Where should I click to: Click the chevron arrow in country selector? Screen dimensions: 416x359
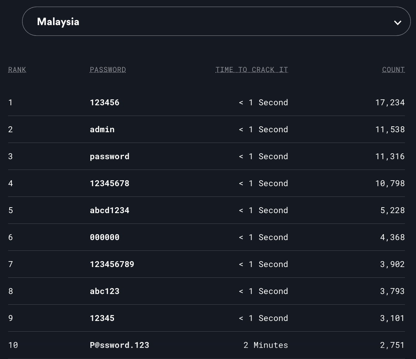[397, 23]
